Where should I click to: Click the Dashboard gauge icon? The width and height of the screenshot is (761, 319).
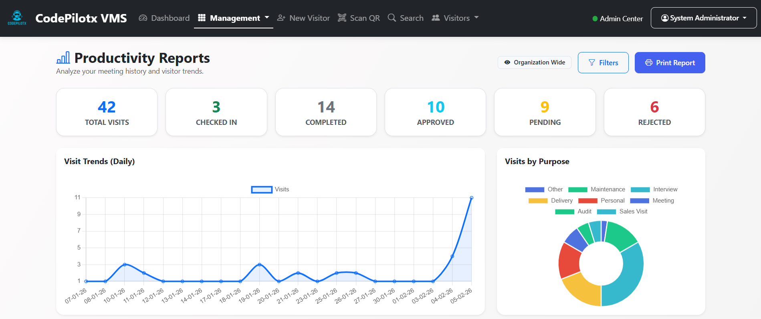(x=143, y=18)
